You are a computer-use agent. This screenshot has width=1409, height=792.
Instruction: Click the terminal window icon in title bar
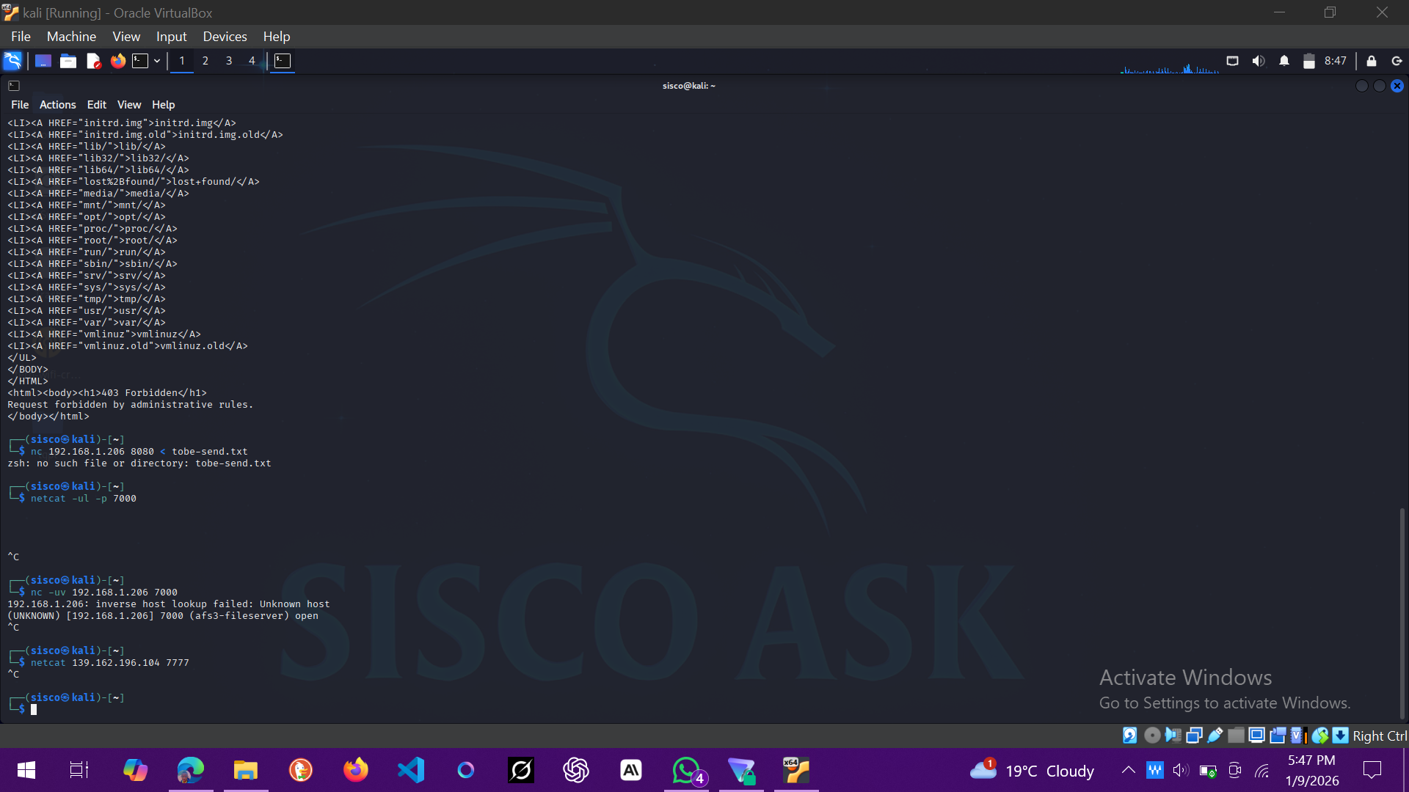pyautogui.click(x=14, y=86)
